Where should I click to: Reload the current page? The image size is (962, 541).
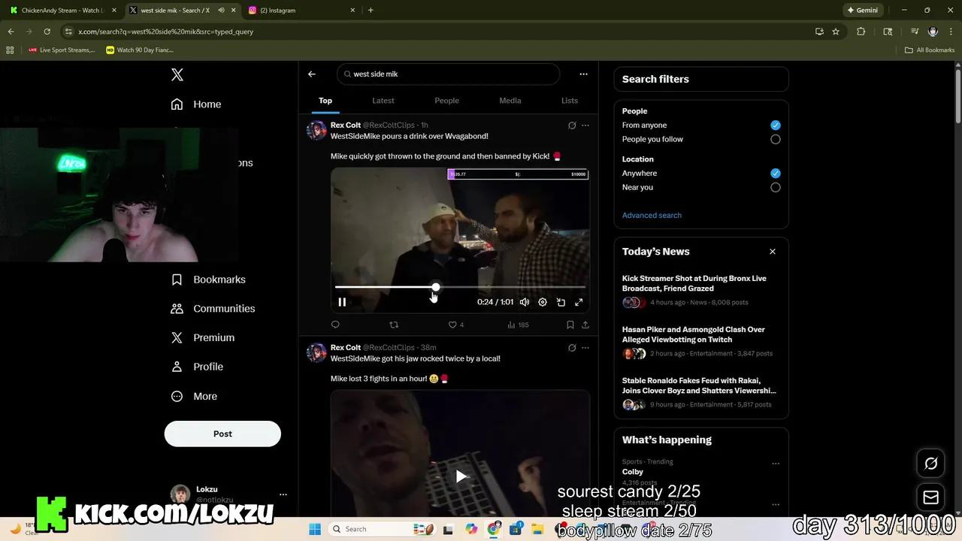pyautogui.click(x=47, y=32)
